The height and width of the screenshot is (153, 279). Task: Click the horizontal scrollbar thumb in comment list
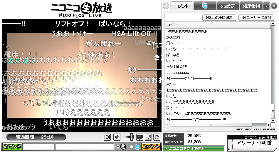[211, 125]
